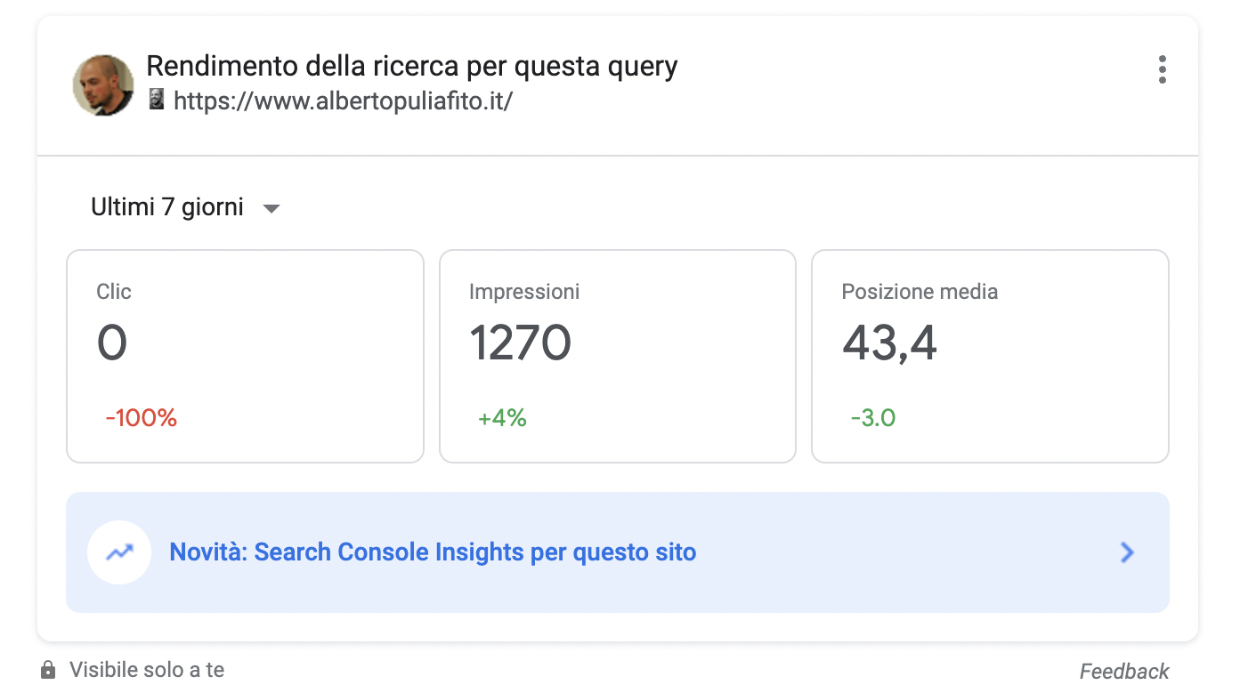Image resolution: width=1248 pixels, height=685 pixels.
Task: Click the 1270 impressions value
Action: (520, 343)
